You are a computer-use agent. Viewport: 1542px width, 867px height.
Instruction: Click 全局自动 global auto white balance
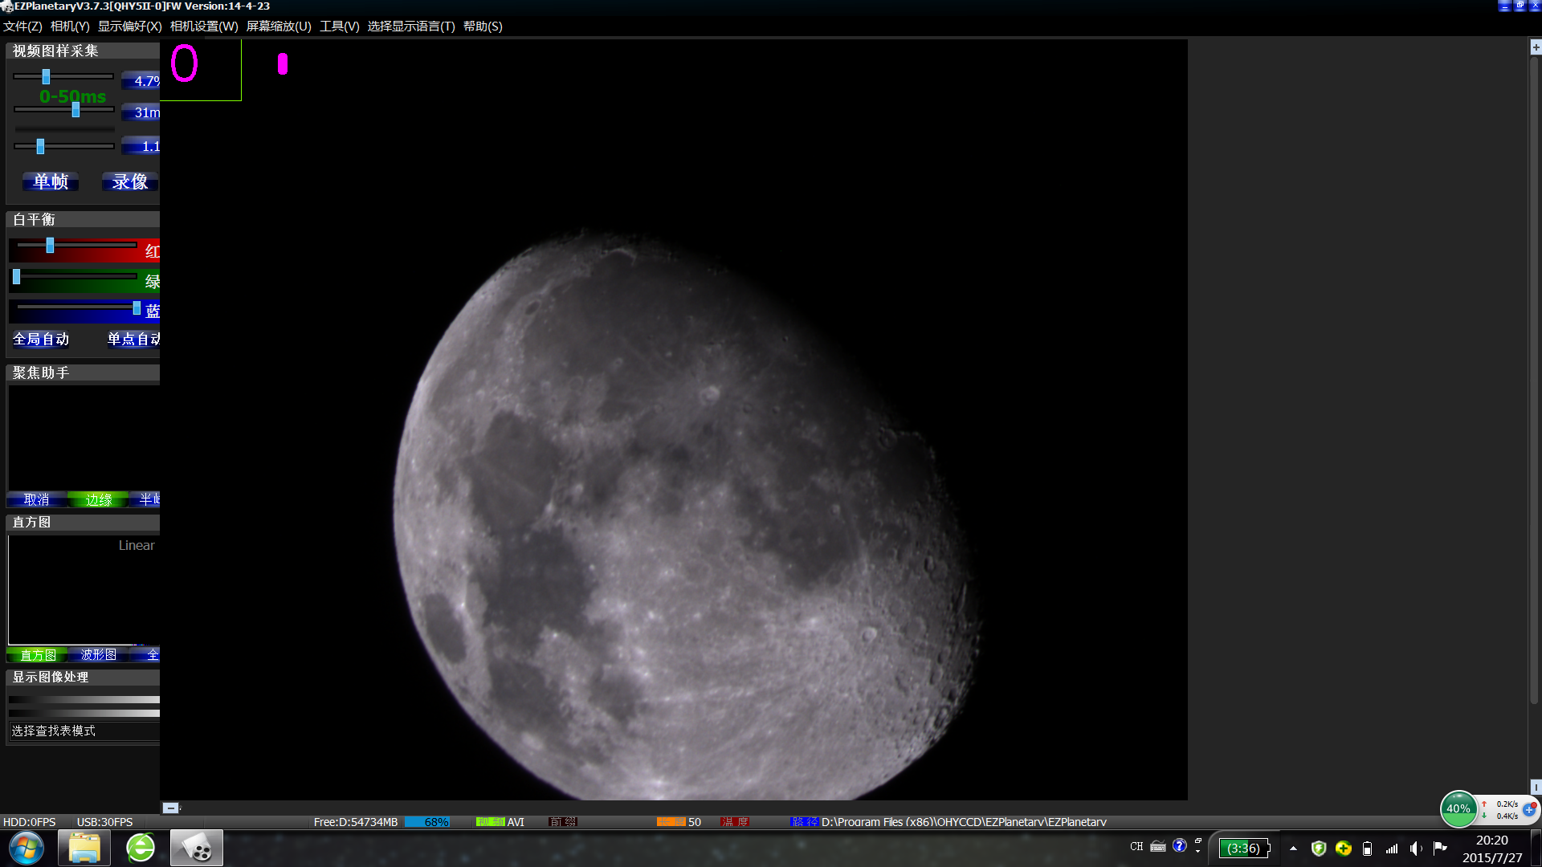41,339
